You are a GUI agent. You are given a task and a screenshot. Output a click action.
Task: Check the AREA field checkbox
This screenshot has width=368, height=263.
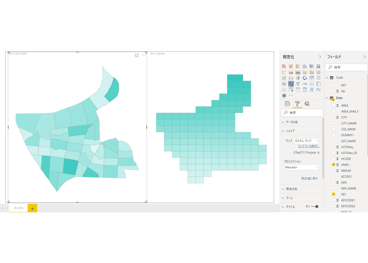333,106
